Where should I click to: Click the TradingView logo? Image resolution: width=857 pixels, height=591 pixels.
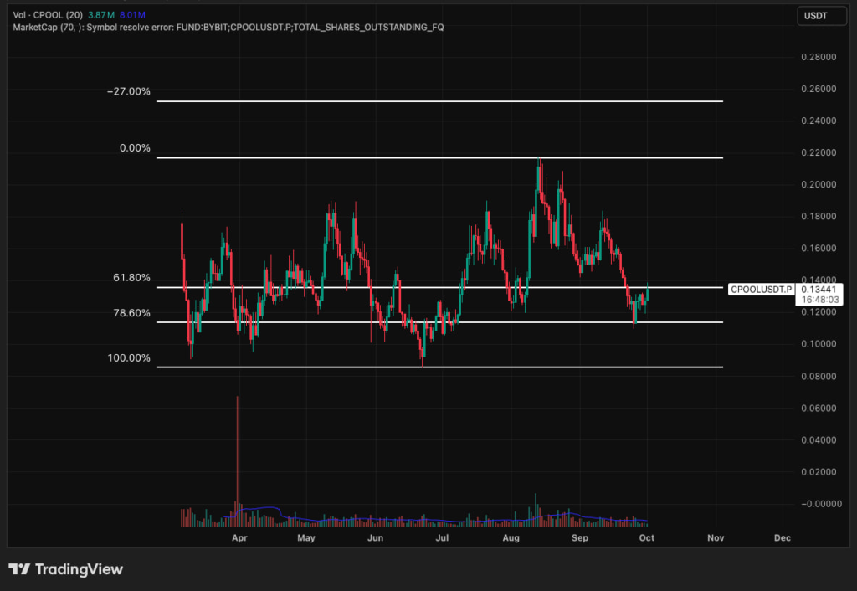[x=65, y=569]
